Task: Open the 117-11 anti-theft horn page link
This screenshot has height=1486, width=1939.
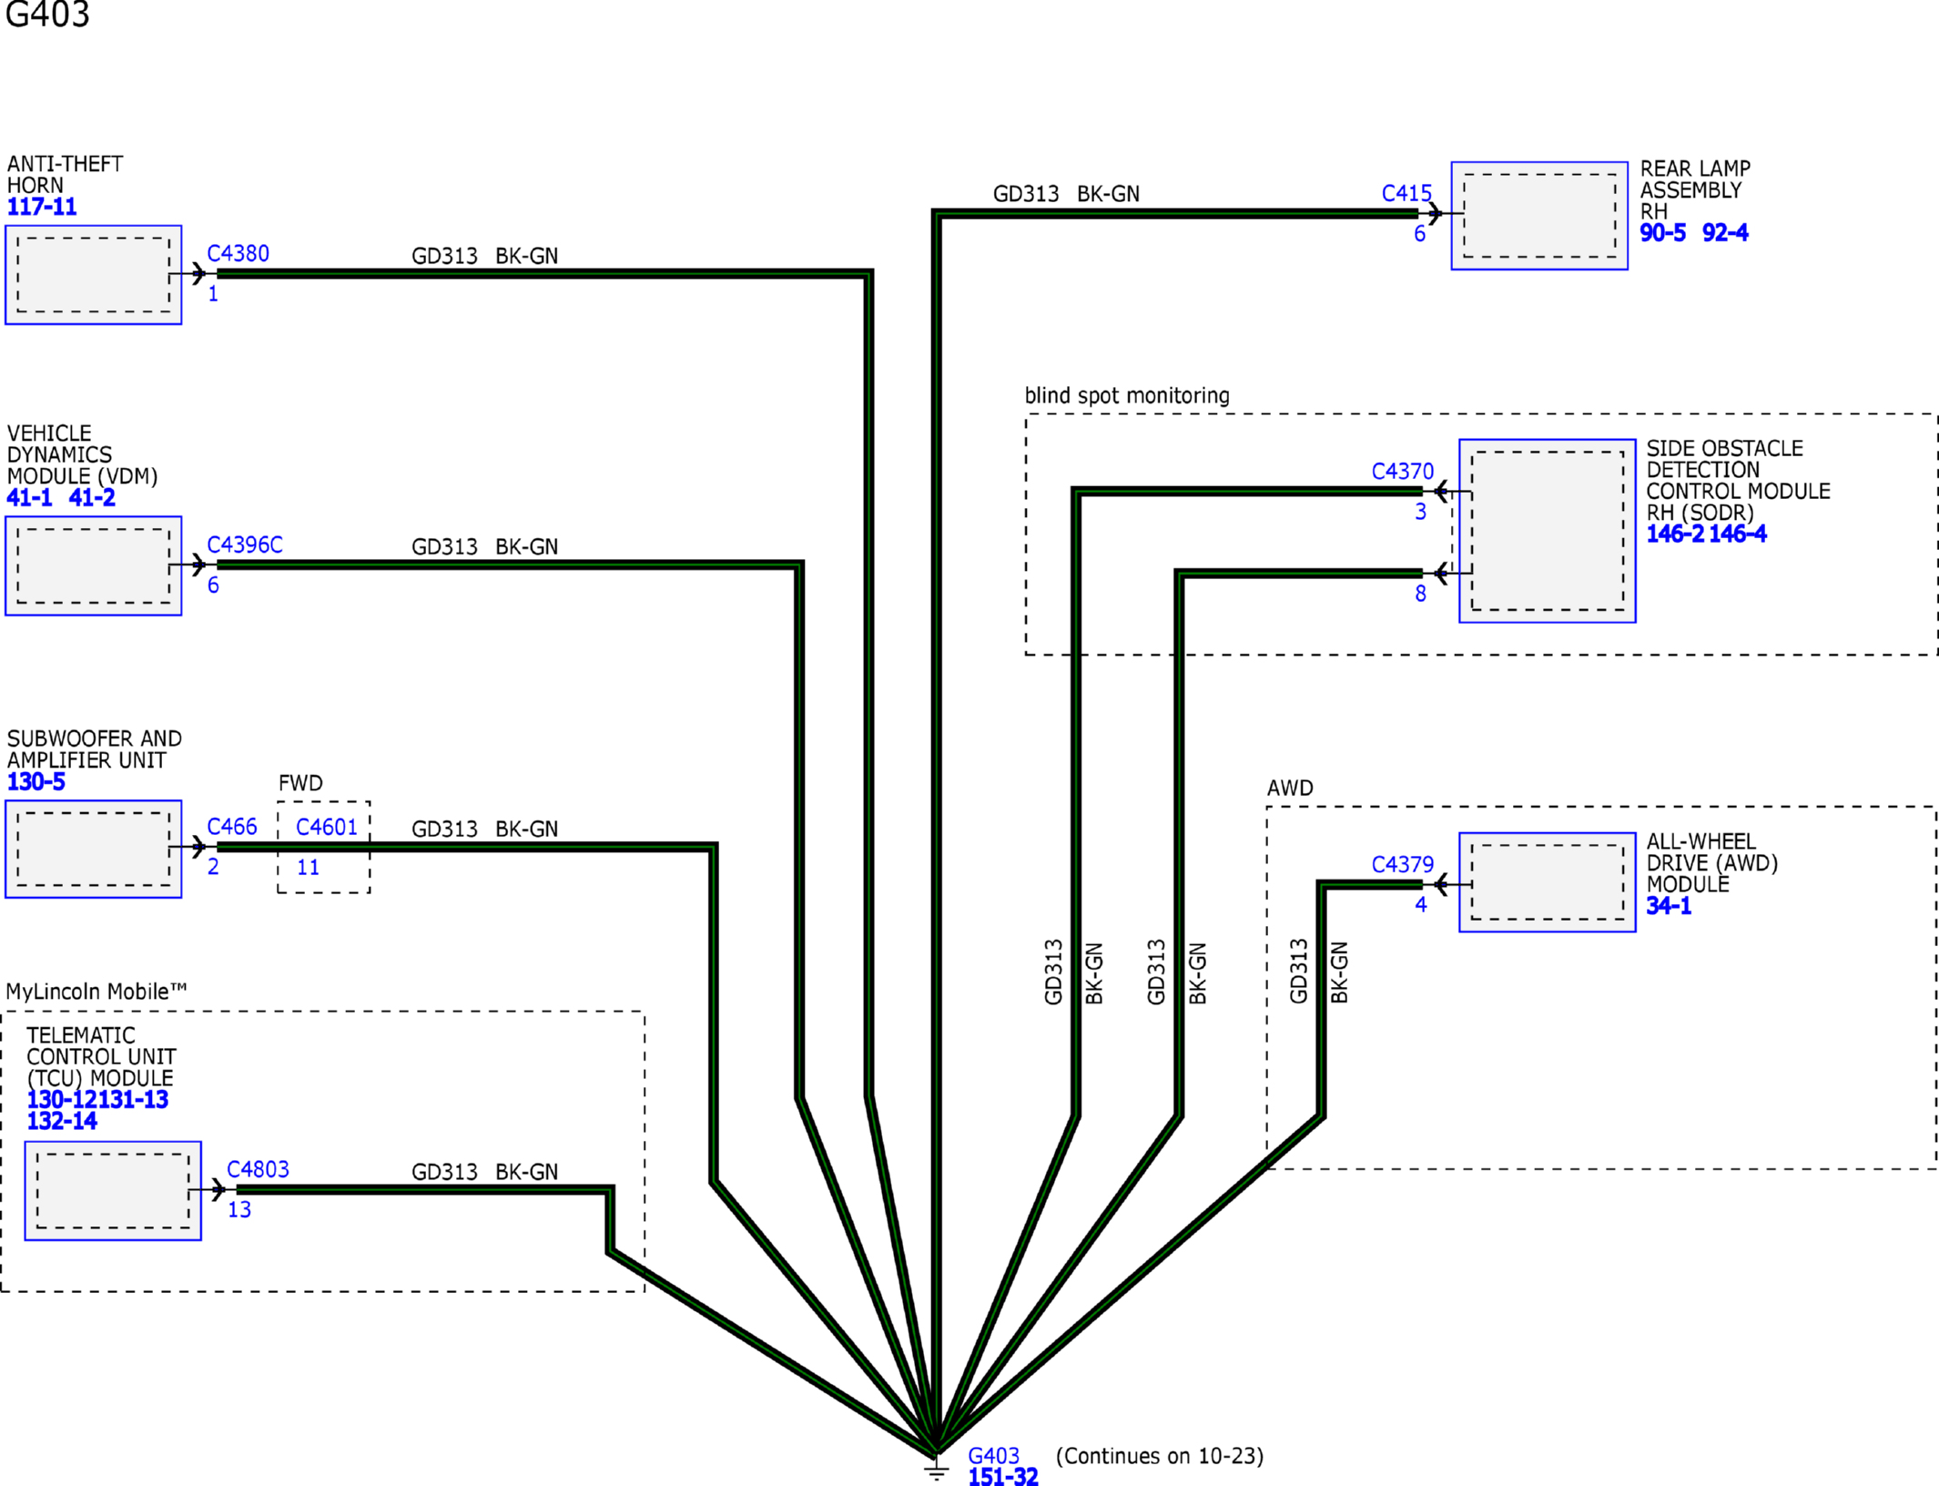Action: 42,207
